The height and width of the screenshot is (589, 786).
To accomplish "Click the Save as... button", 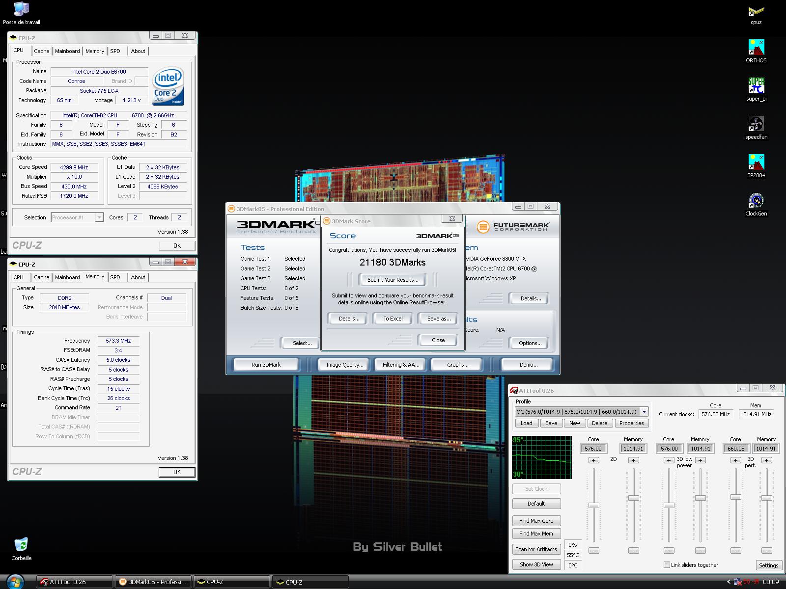I will tap(438, 319).
